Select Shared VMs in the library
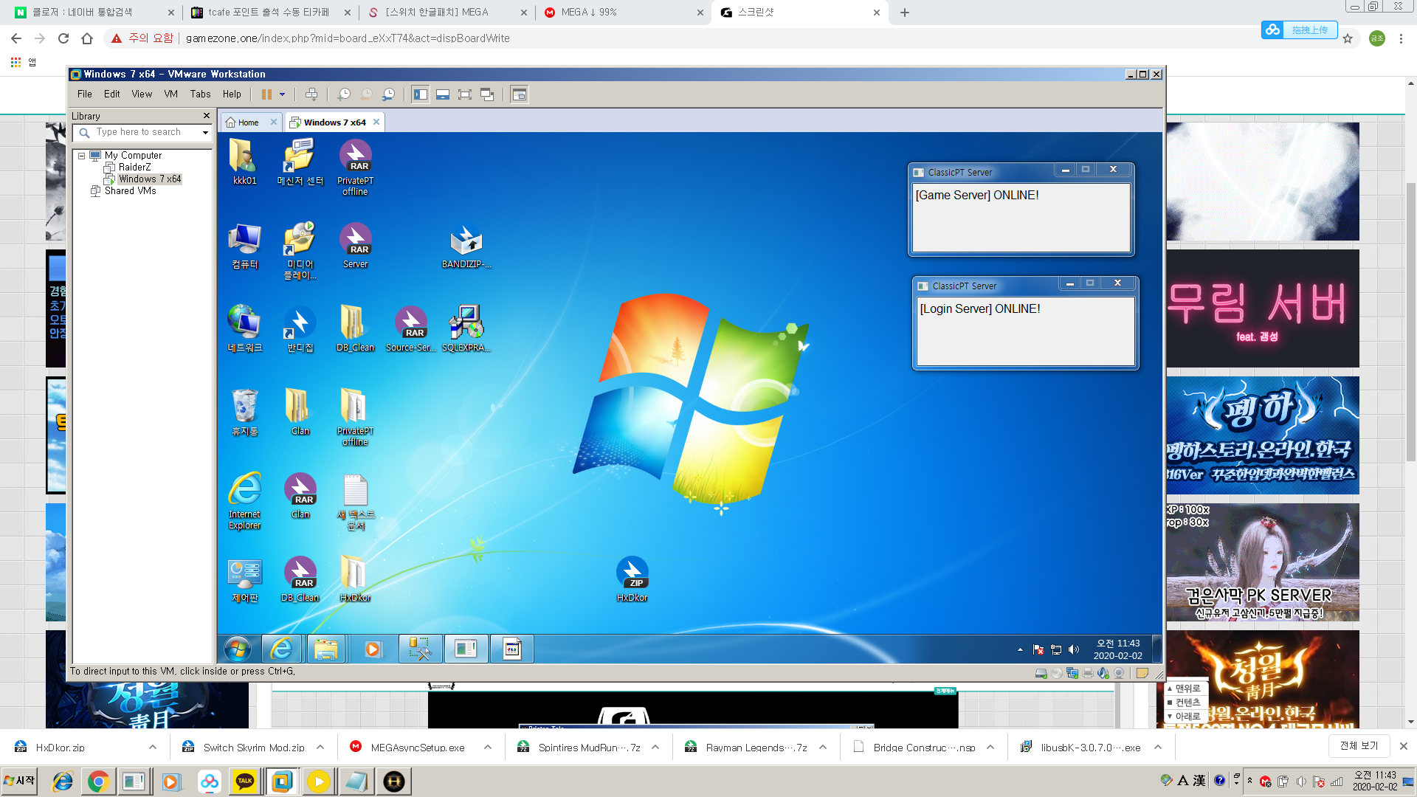 tap(130, 191)
